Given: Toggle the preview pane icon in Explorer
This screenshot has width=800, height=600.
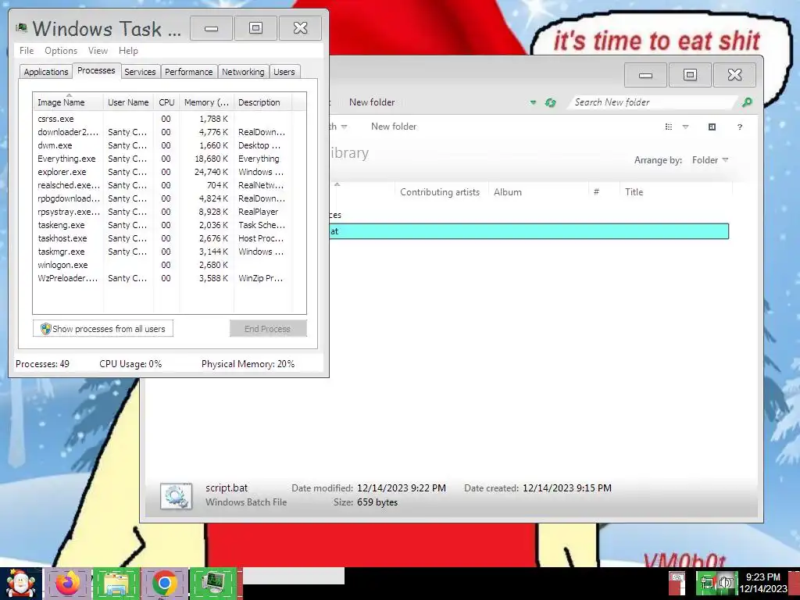Looking at the screenshot, I should [x=712, y=127].
